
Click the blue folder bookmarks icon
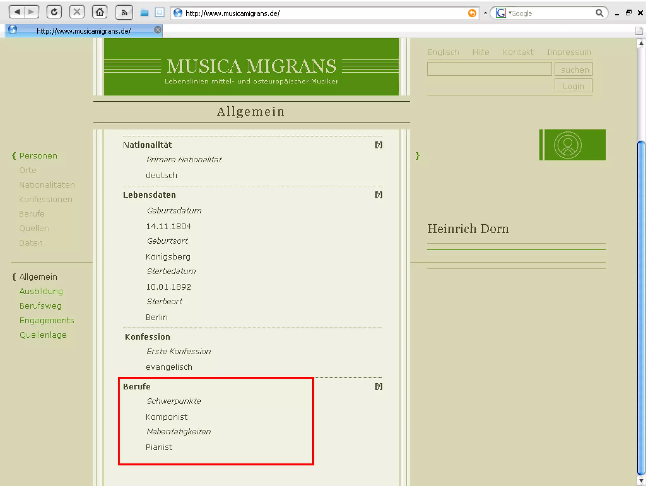145,13
